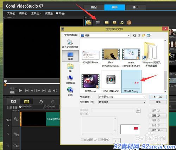Expand the file type dropdown
Viewport: 176px width, 150px height.
[144, 102]
